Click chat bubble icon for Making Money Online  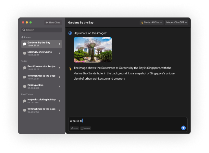[x=25, y=53]
